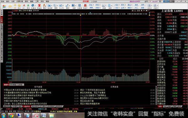Toggle the 叠 overlay option above chart
The image size is (188, 118).
tap(133, 11)
